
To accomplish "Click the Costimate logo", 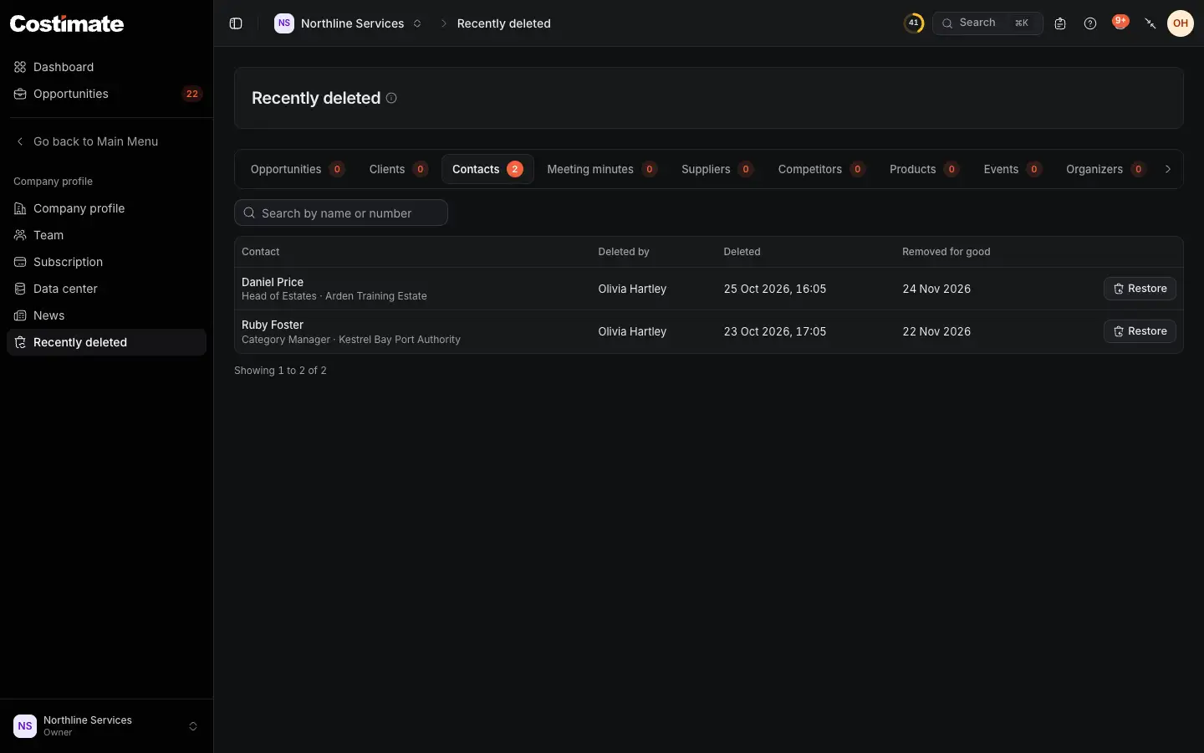I will pos(67,23).
